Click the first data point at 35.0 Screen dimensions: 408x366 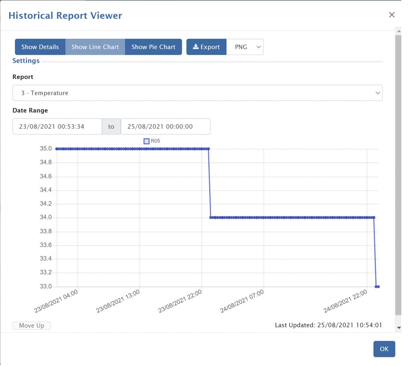(57, 149)
